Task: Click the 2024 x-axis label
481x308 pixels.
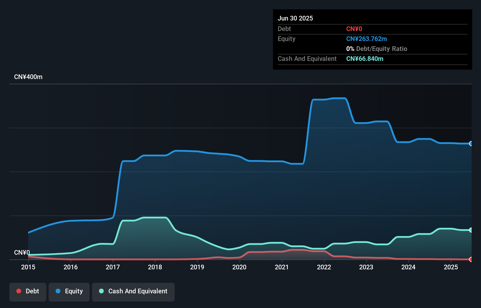Action: (408, 267)
